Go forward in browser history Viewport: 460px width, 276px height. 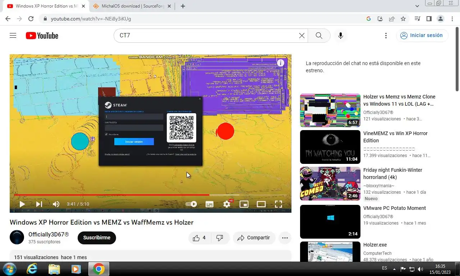[x=19, y=19]
